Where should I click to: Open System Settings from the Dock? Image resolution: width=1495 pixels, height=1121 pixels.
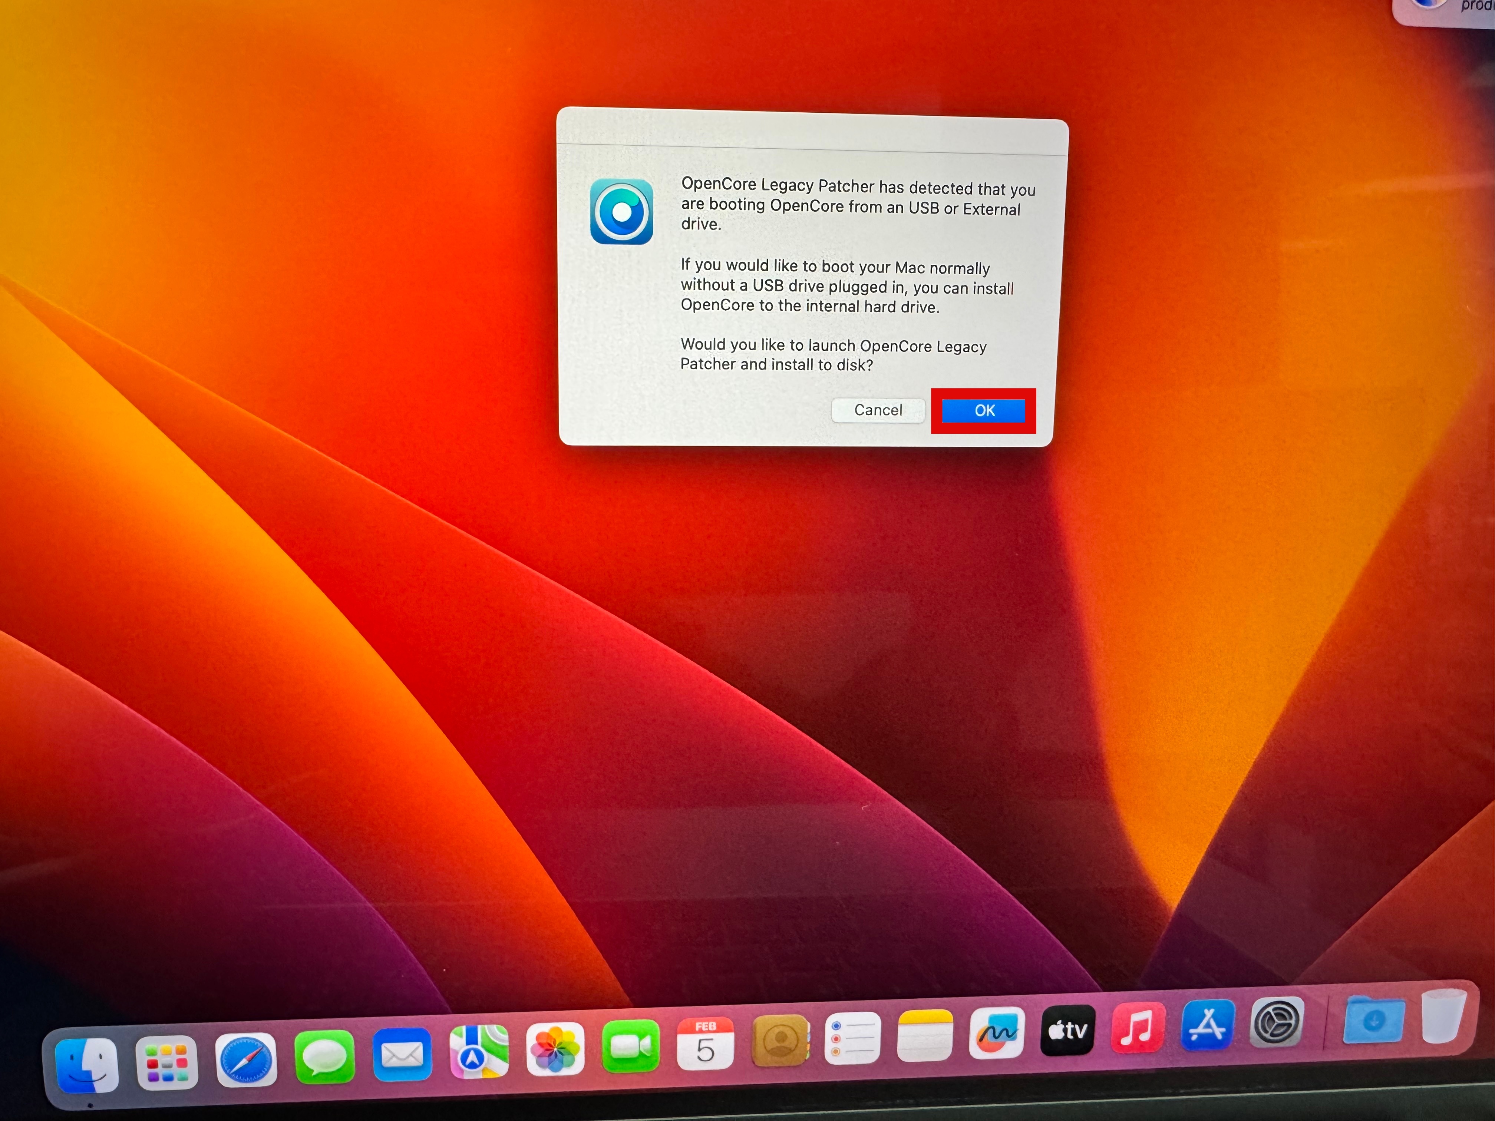click(1276, 1021)
